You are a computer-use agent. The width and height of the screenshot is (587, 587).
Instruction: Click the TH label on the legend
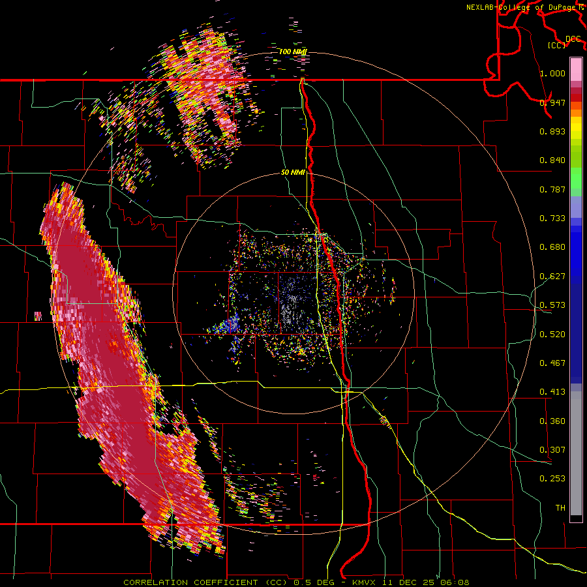[560, 507]
